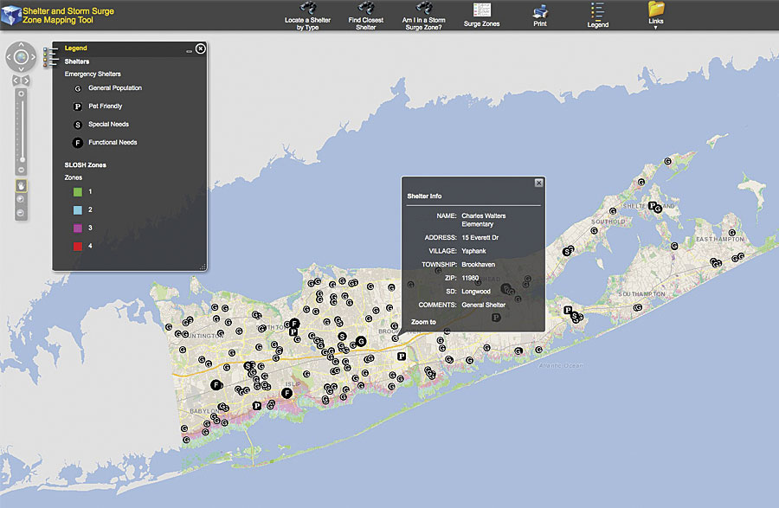Click the East Hampton map label

720,240
